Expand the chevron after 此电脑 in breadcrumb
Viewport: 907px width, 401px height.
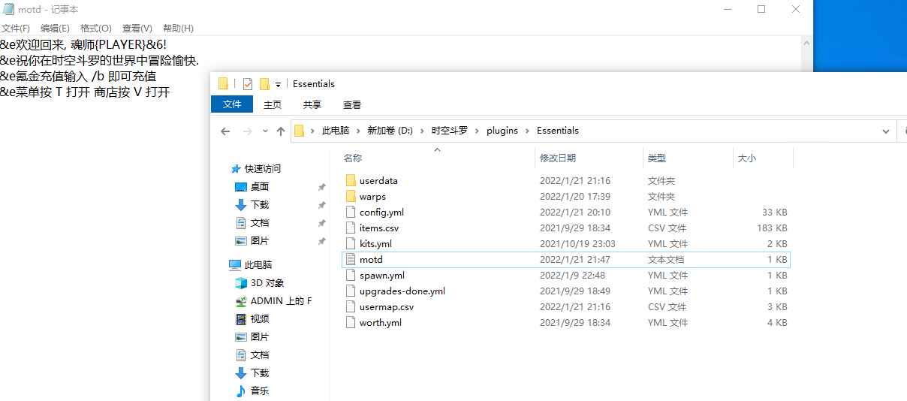tap(359, 131)
